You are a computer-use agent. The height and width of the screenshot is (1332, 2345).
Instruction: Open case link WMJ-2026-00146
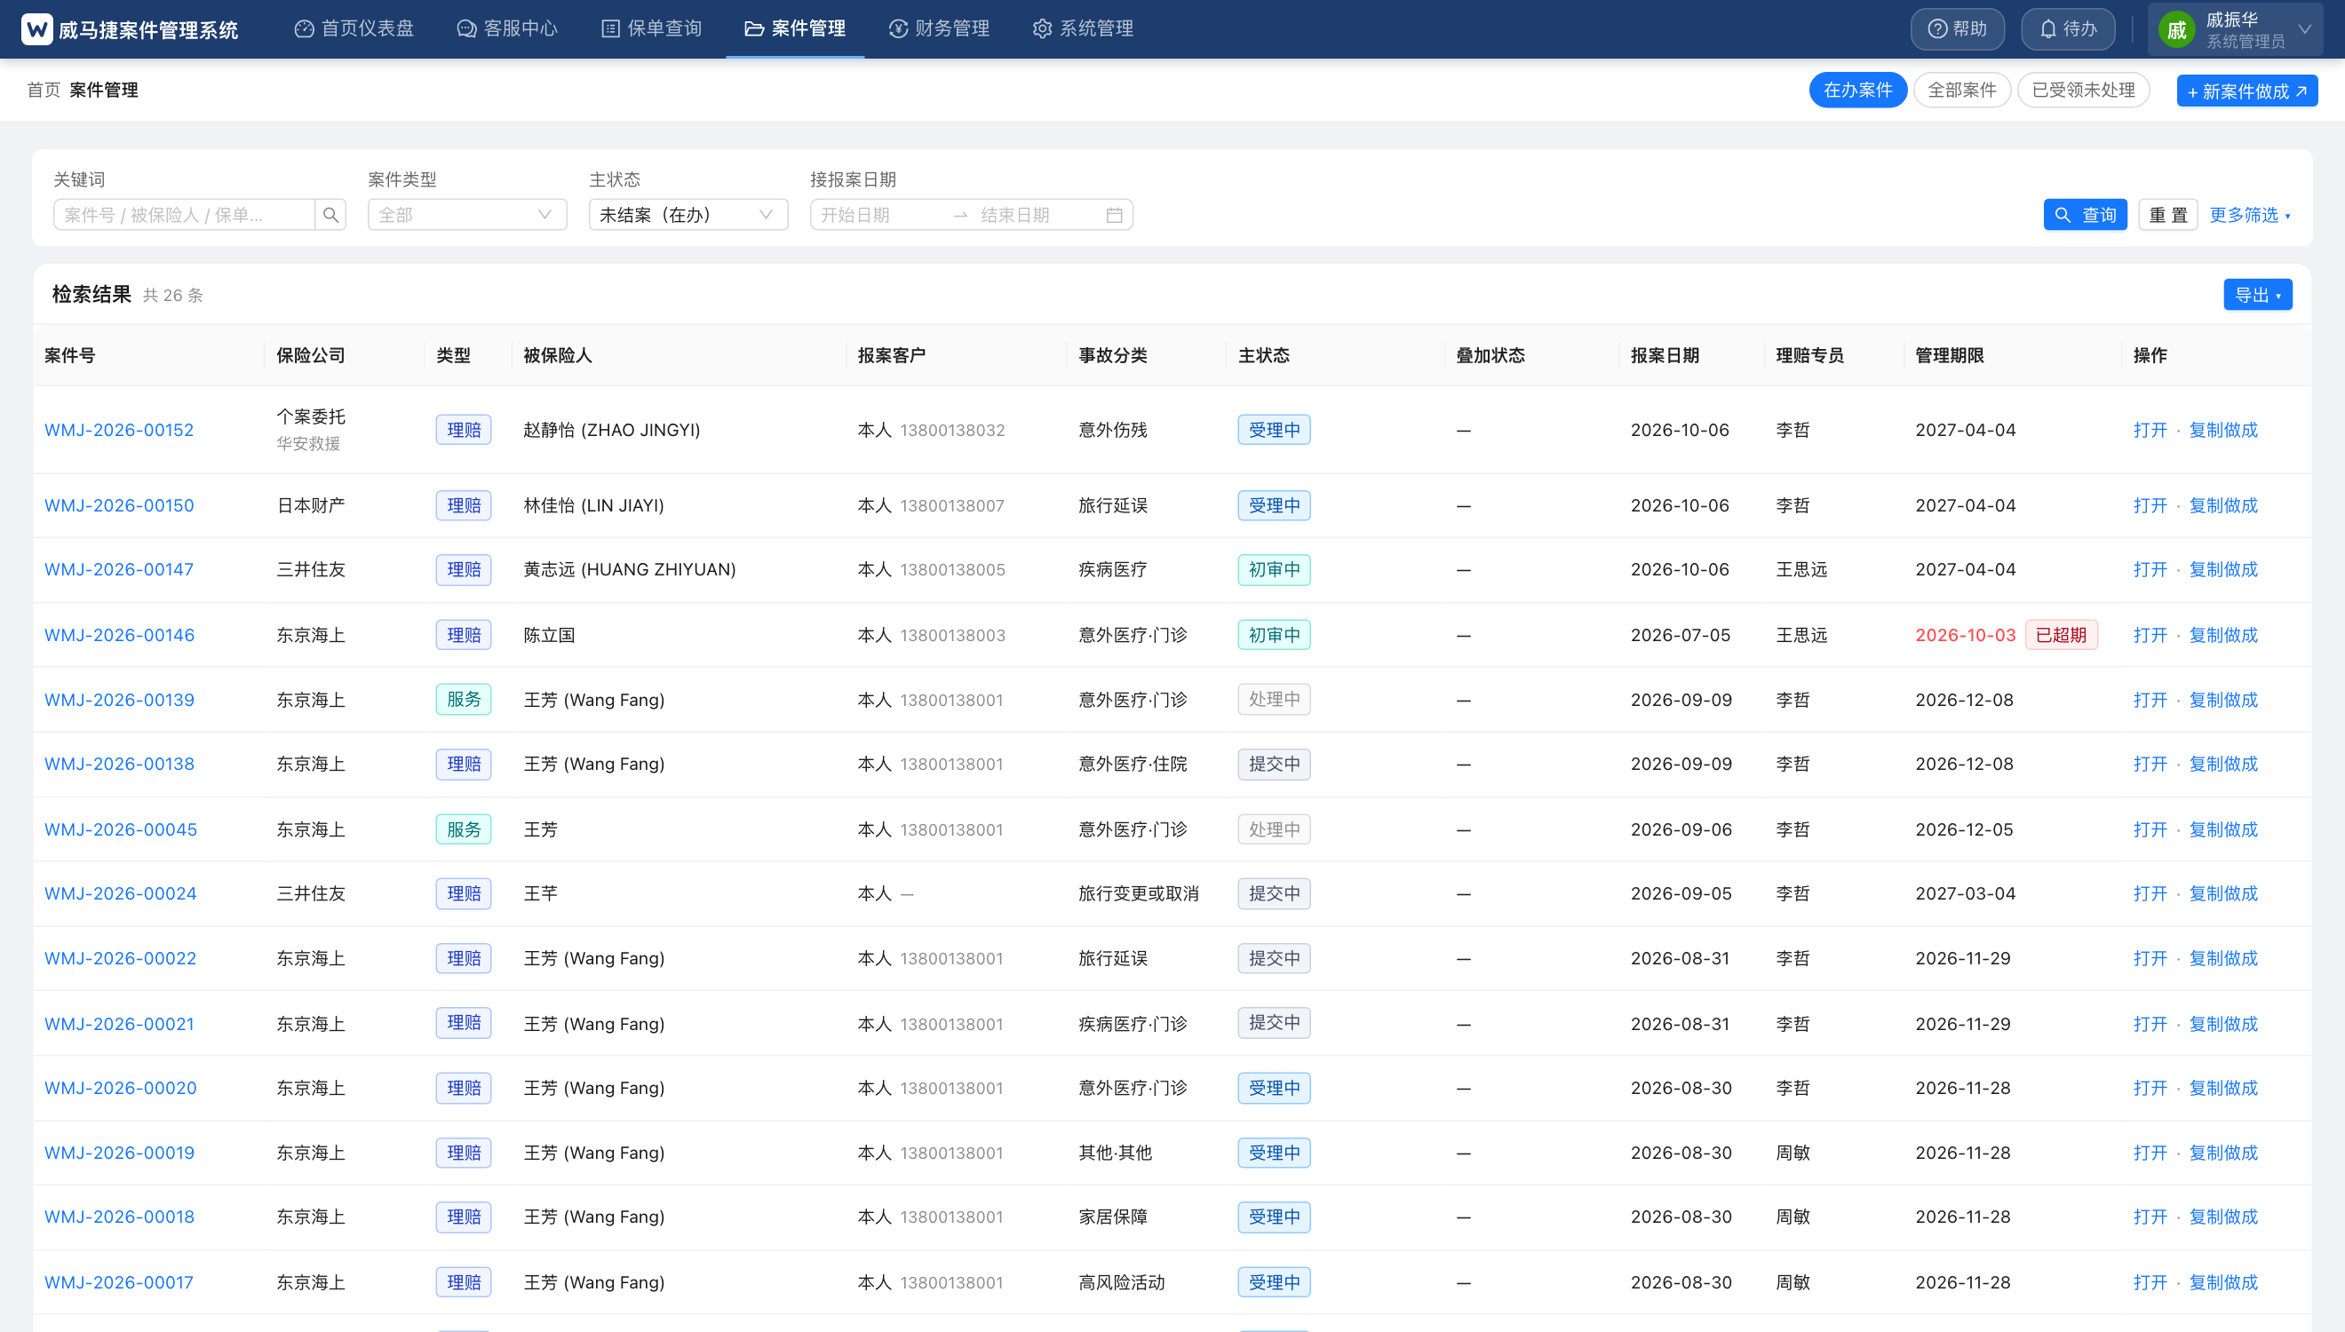tap(119, 635)
